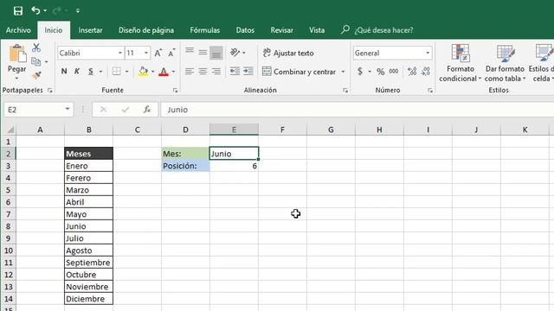Viewport: 554px width, 311px height.
Task: Save the workbook with the floppy icon
Action: click(x=18, y=10)
